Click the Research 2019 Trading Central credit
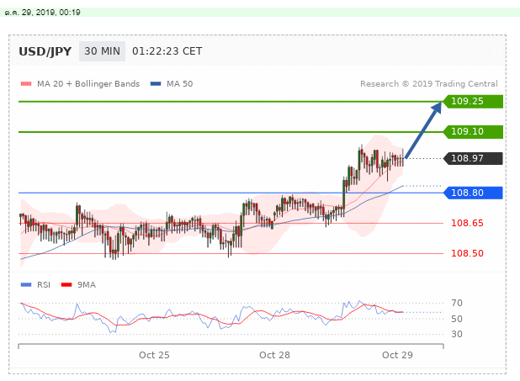This screenshot has width=520, height=381. tap(429, 84)
